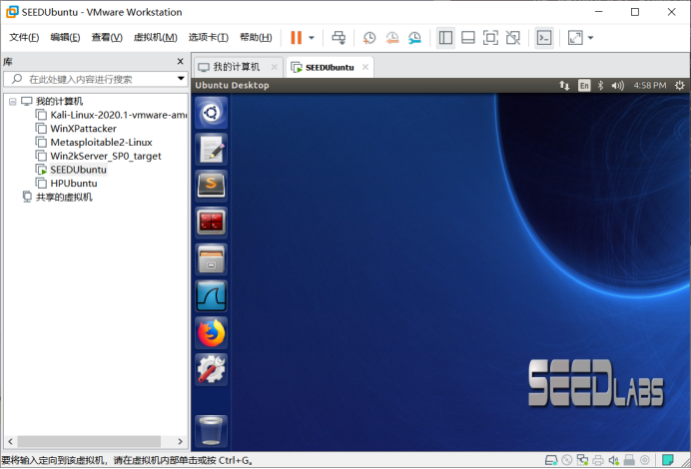Open Ubuntu Dash search launcher
The width and height of the screenshot is (691, 469).
[x=211, y=113]
